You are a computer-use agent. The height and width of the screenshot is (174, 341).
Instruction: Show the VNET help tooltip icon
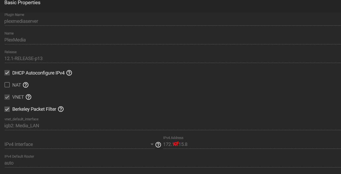(28, 97)
